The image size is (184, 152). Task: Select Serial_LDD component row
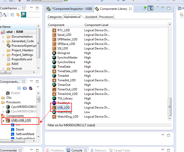point(64,35)
